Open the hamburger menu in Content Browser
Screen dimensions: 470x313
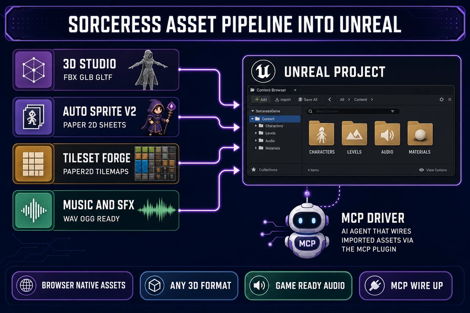(450, 99)
